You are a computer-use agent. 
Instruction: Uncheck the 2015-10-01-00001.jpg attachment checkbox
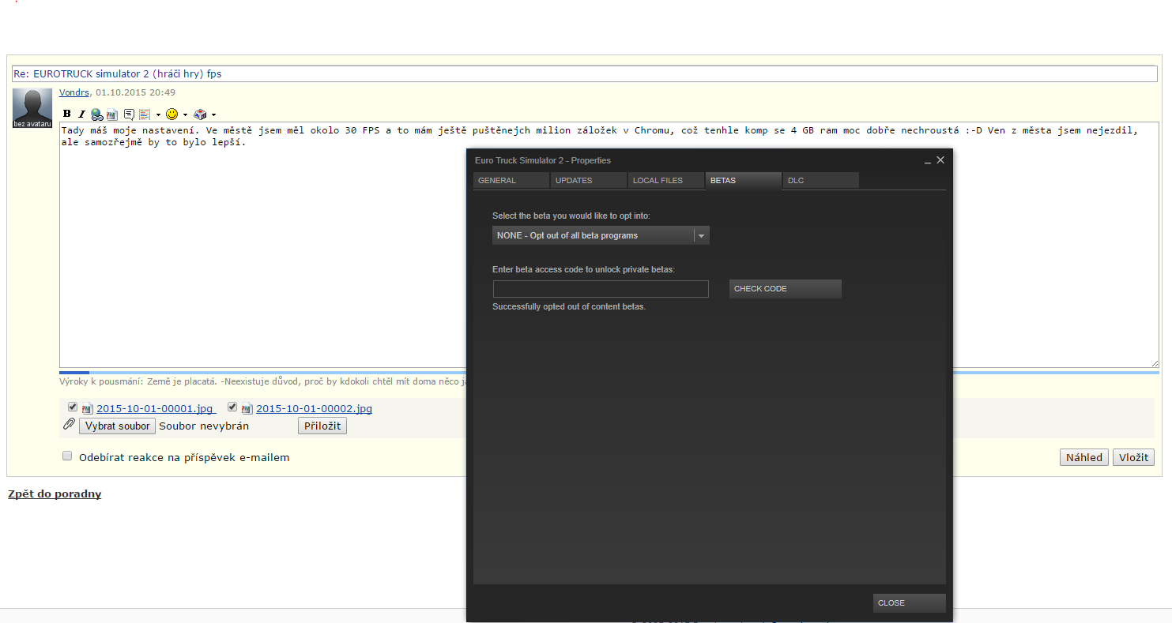click(x=73, y=407)
